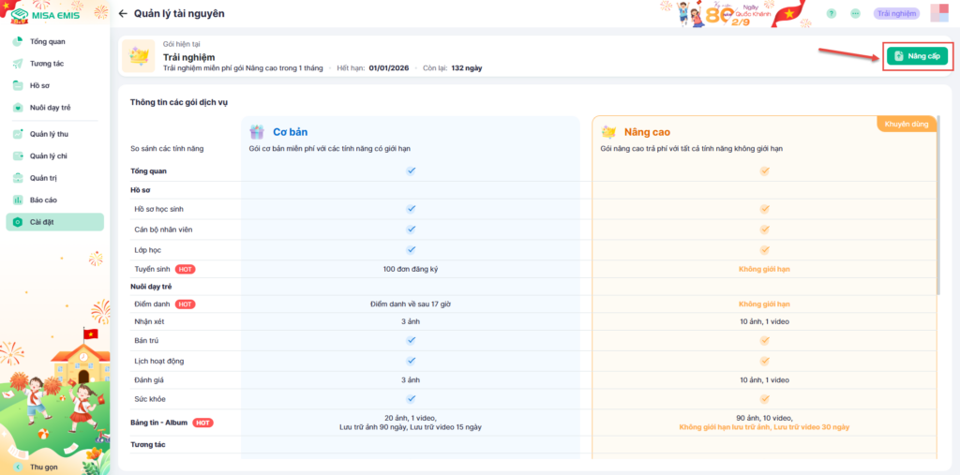Click the Cơ bản plan title
The image size is (960, 475).
click(x=291, y=131)
